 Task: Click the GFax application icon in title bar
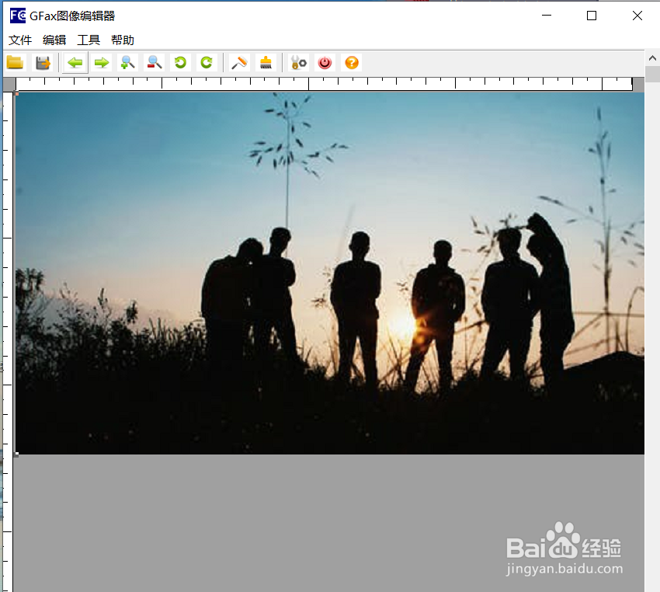point(18,16)
